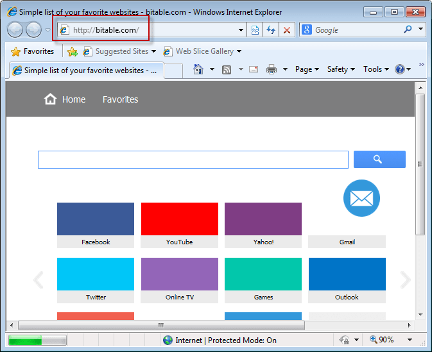Screen dimensions: 432x352
Task: Click the 90% zoom level button
Action: point(382,340)
